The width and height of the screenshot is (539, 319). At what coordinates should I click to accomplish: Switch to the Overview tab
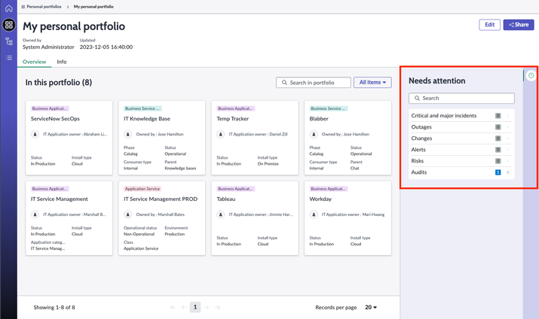click(35, 62)
